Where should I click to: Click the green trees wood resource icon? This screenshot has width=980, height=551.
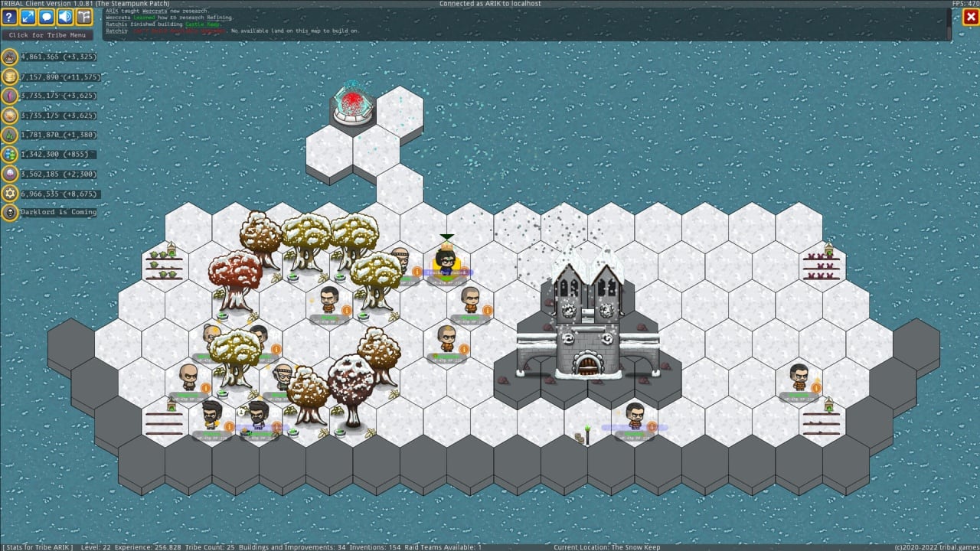pyautogui.click(x=10, y=135)
